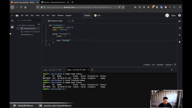Open the Find menu
The width and height of the screenshot is (192, 108).
(32, 15)
